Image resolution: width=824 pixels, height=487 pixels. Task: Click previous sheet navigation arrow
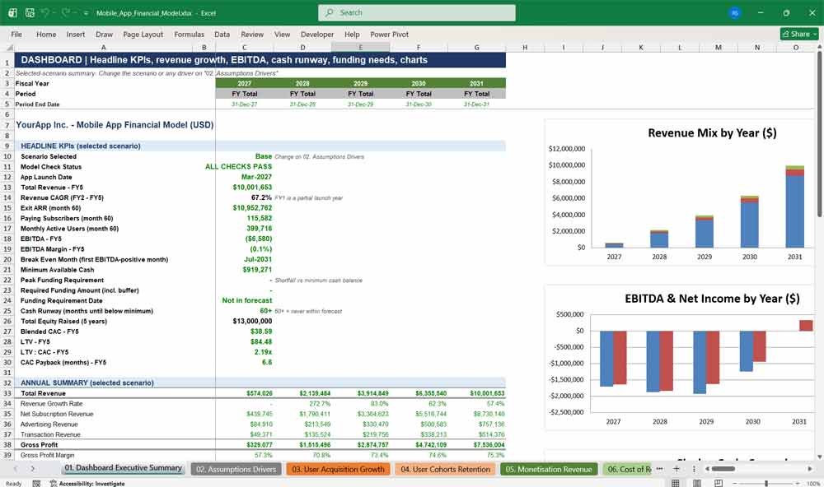15,469
